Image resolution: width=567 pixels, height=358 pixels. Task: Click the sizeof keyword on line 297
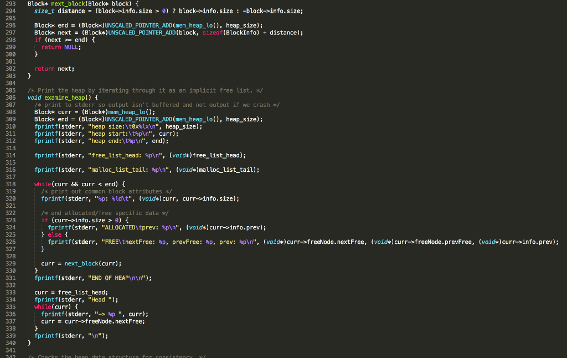(x=212, y=32)
